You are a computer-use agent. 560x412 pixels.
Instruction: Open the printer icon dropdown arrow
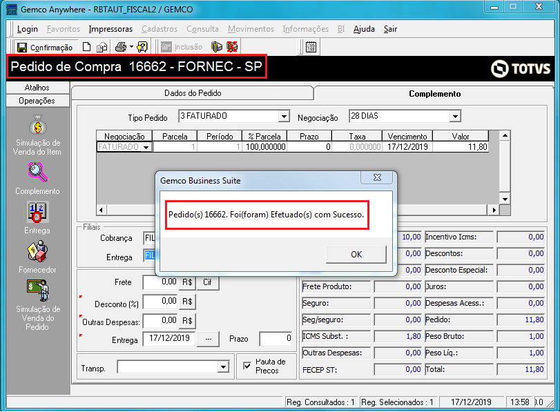pyautogui.click(x=131, y=47)
